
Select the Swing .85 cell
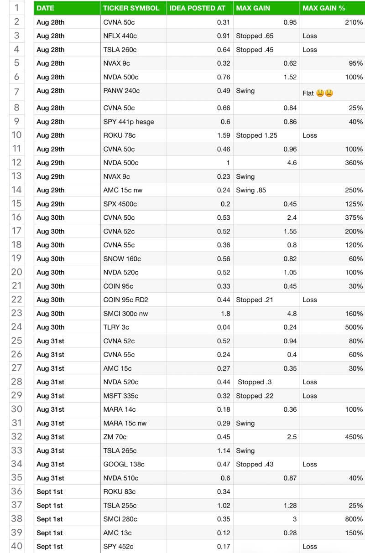coord(266,190)
